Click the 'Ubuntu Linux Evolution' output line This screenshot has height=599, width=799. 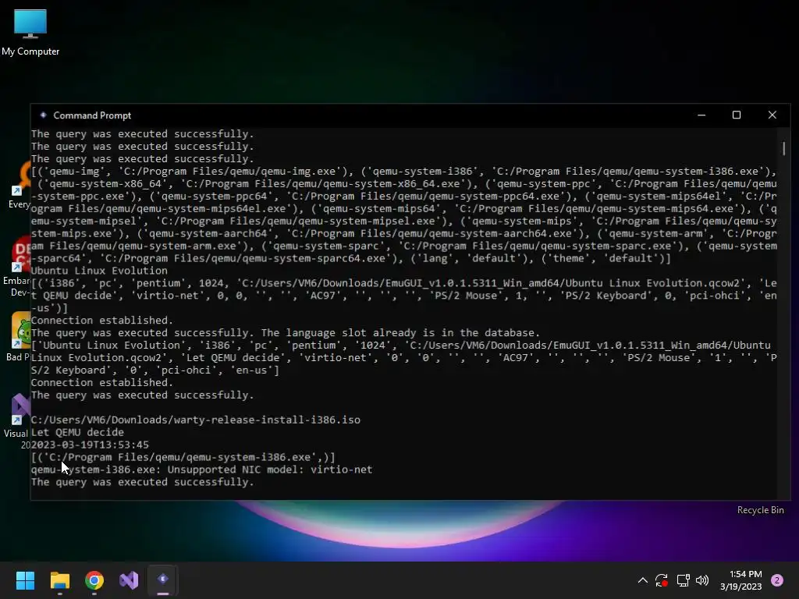tap(99, 271)
